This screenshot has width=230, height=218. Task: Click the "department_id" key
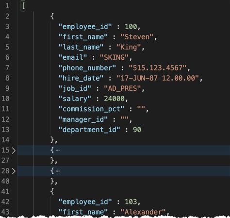(x=89, y=130)
